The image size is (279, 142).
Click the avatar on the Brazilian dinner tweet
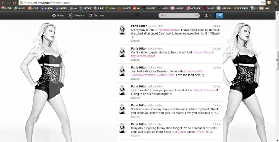(122, 71)
